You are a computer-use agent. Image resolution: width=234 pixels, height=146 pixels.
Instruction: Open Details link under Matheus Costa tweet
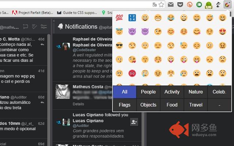point(78,104)
